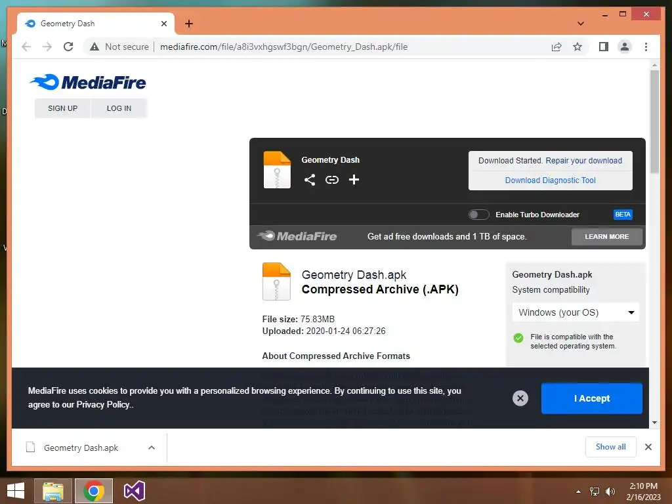The height and width of the screenshot is (504, 672).
Task: Click Show all downloads button
Action: (x=611, y=447)
